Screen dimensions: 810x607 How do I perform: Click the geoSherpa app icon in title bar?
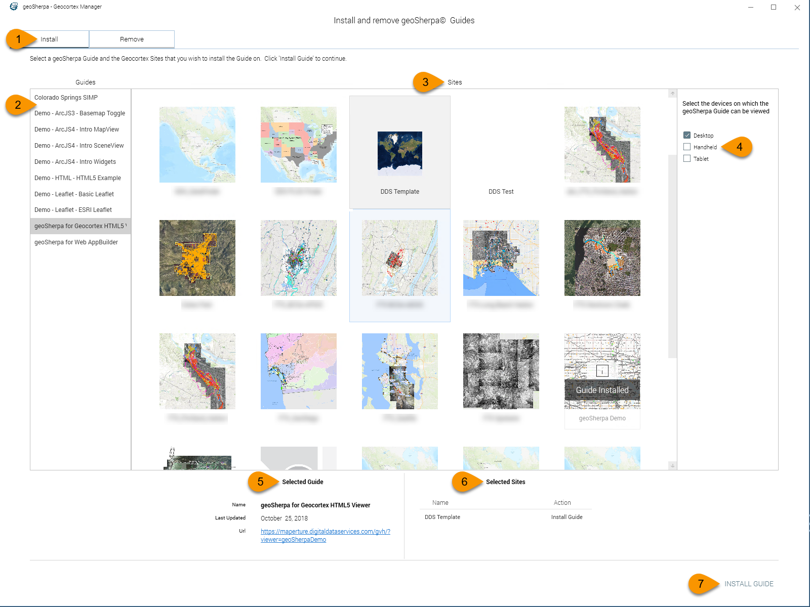14,7
